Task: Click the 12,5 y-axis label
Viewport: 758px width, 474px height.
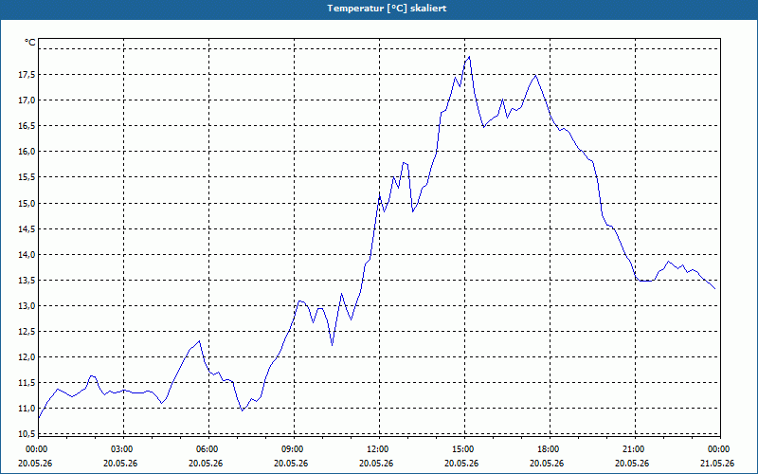Action: click(x=27, y=331)
